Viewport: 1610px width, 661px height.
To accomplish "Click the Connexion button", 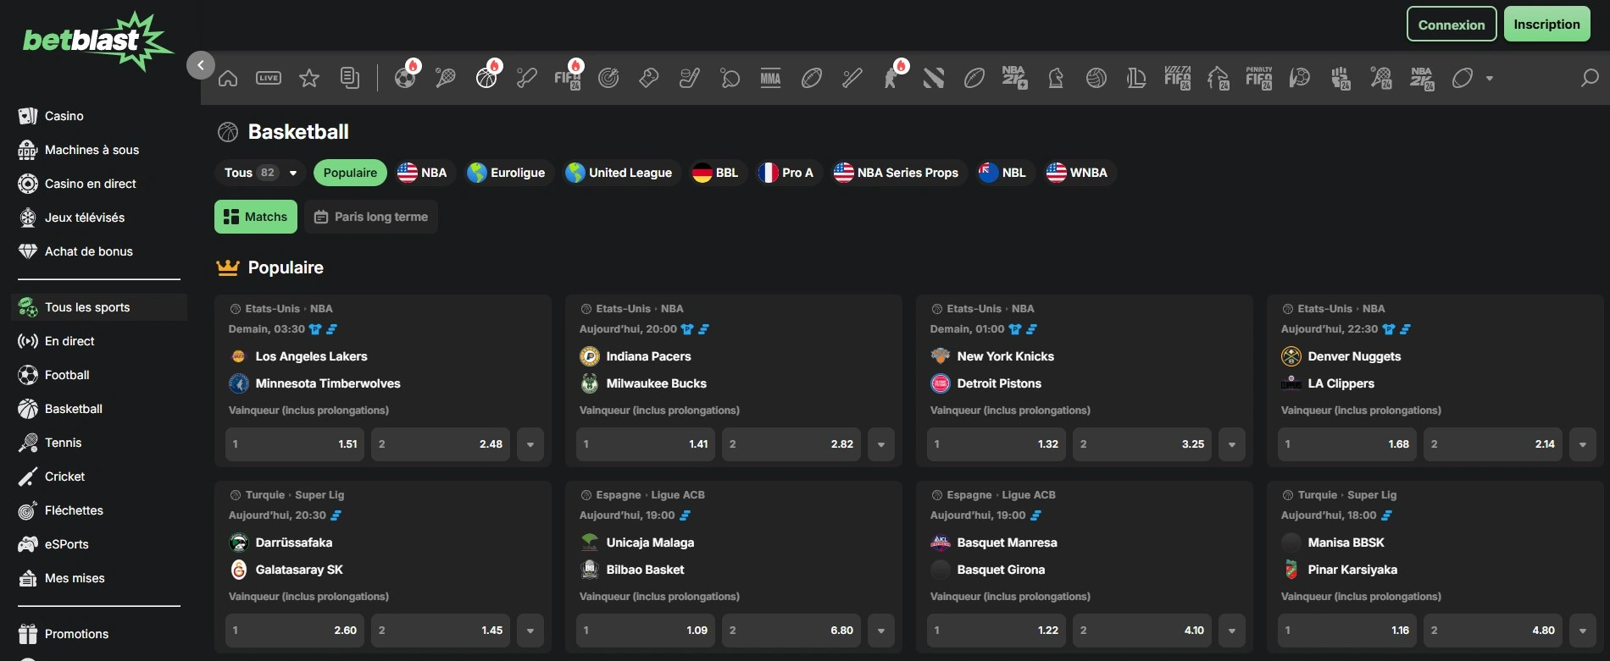I will point(1452,25).
